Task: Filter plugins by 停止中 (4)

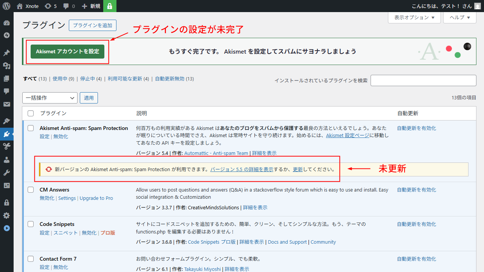Action: (91, 79)
